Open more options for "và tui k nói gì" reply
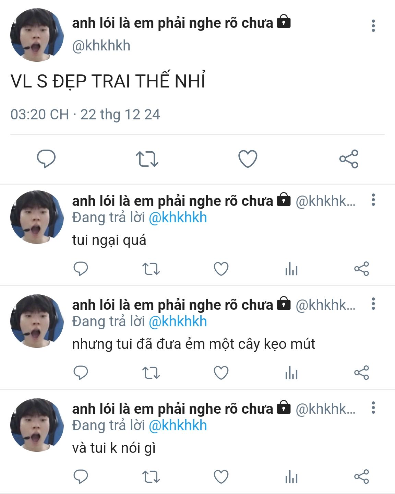 click(x=373, y=408)
